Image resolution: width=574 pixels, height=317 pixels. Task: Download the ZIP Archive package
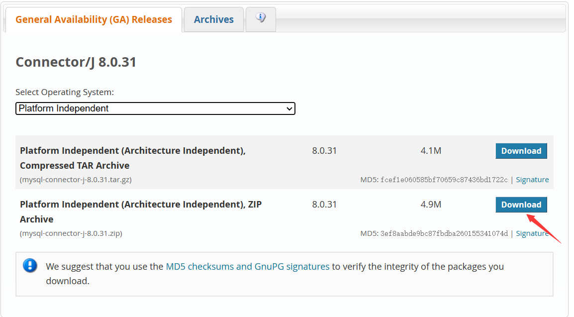pyautogui.click(x=521, y=205)
